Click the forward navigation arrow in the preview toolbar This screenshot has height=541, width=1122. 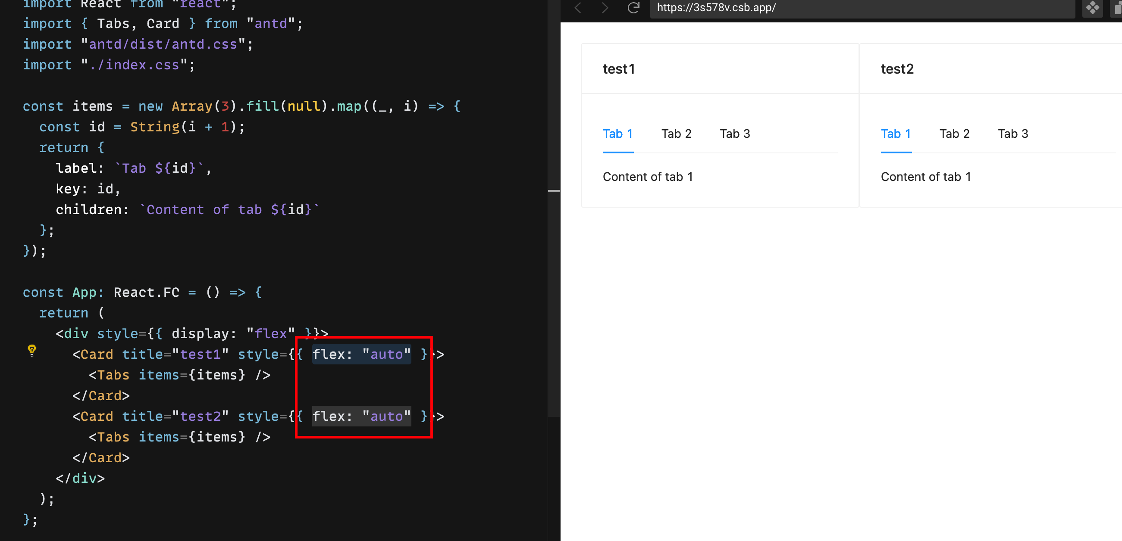605,8
